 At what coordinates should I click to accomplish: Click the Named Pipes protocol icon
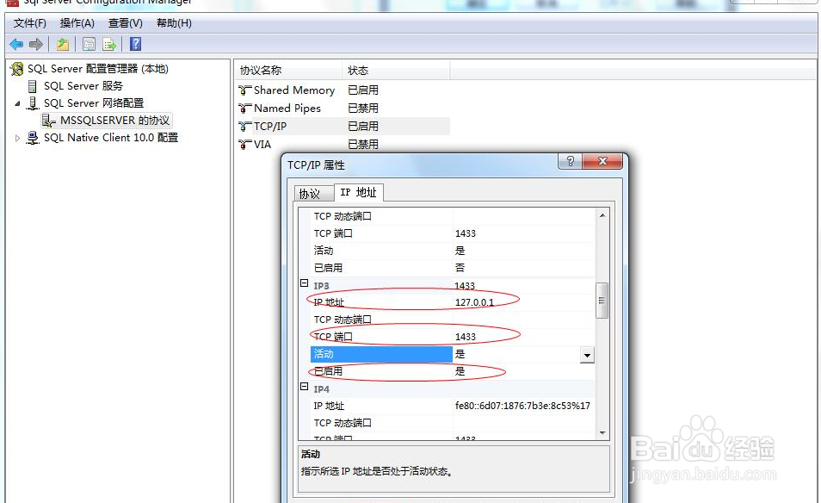click(244, 109)
